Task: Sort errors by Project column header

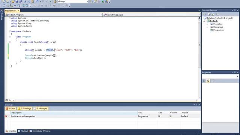Action: [x=190, y=112]
